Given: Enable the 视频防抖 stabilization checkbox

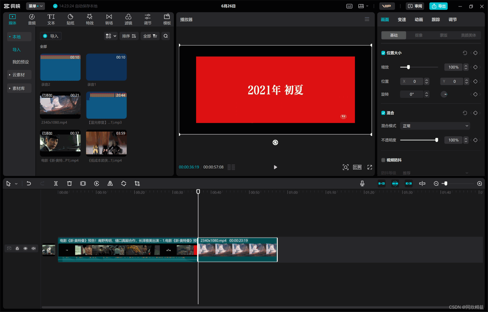Looking at the screenshot, I should 383,160.
